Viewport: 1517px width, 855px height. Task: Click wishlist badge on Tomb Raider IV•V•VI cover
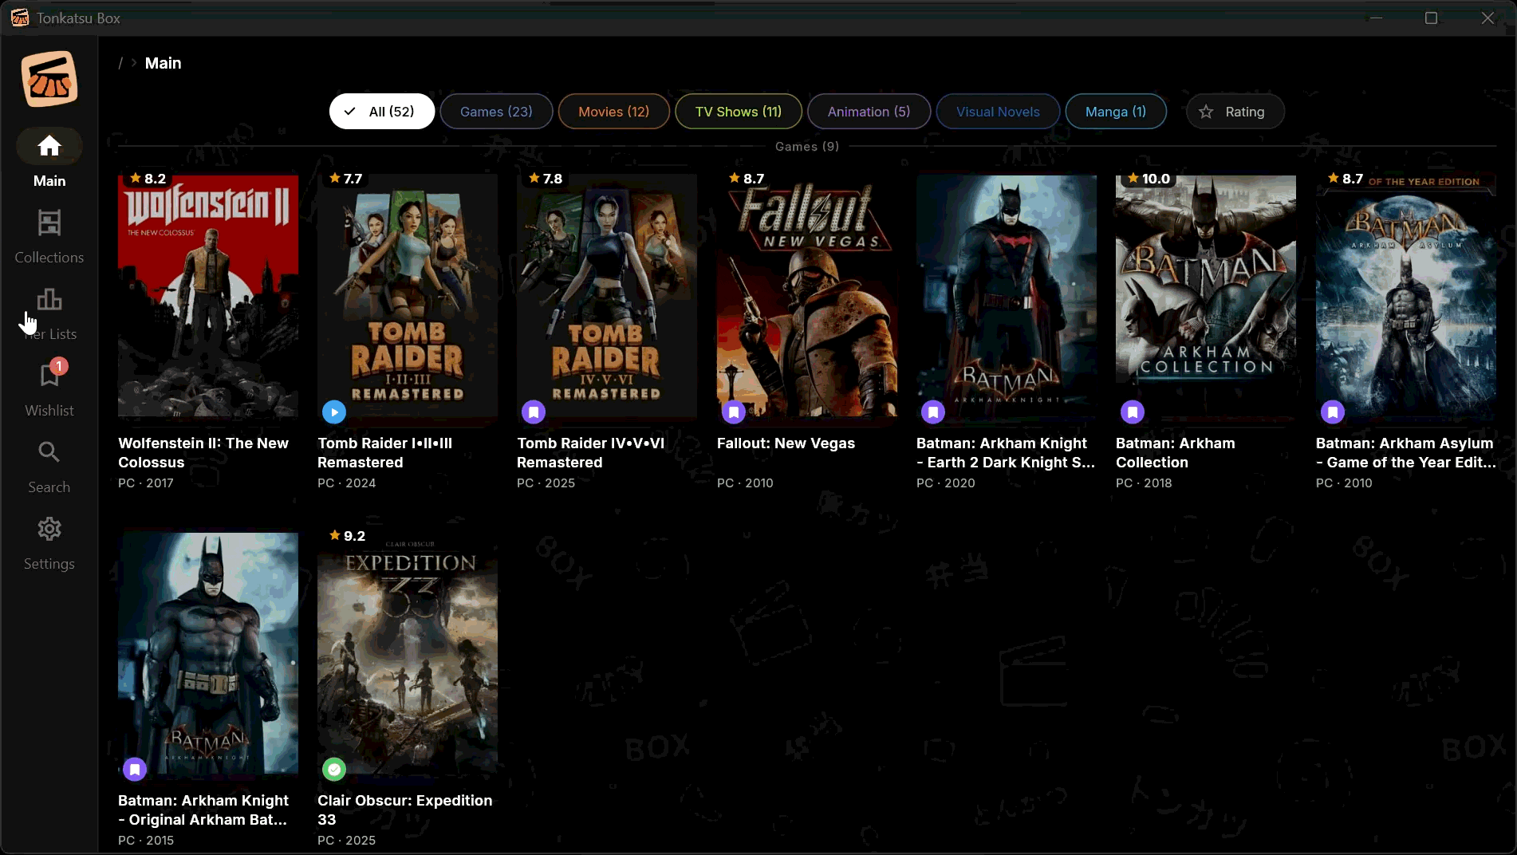click(x=534, y=412)
